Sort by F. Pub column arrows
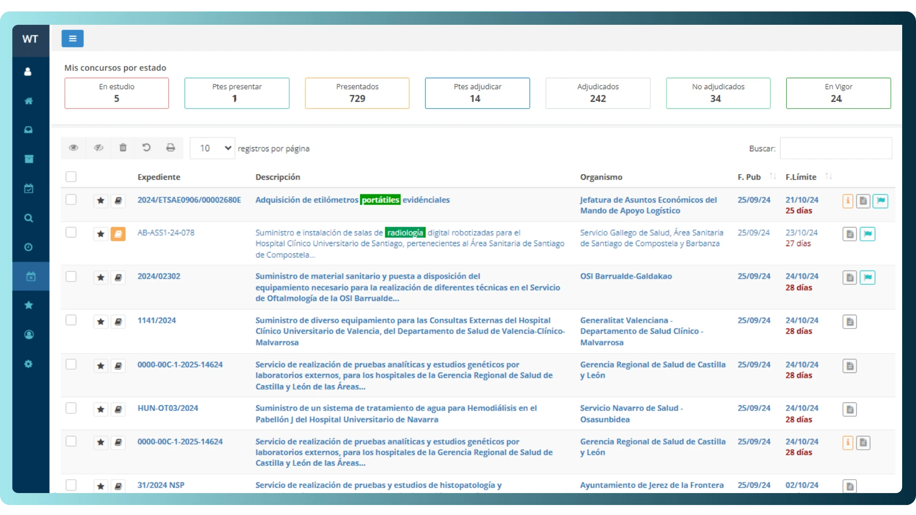This screenshot has height=515, width=916. (772, 176)
